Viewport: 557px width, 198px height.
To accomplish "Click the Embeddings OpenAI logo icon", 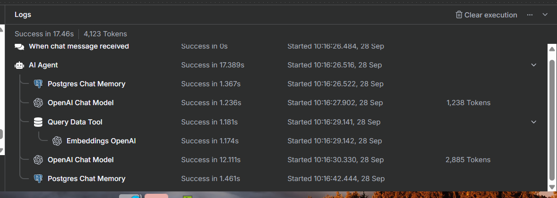I will (57, 141).
